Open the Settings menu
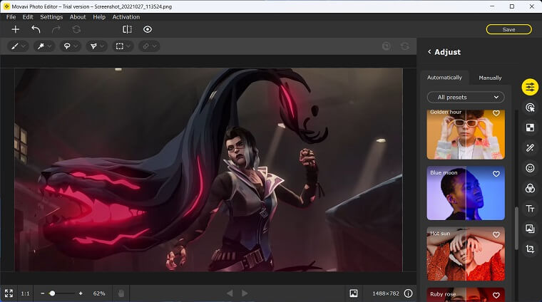The width and height of the screenshot is (542, 302). [51, 17]
